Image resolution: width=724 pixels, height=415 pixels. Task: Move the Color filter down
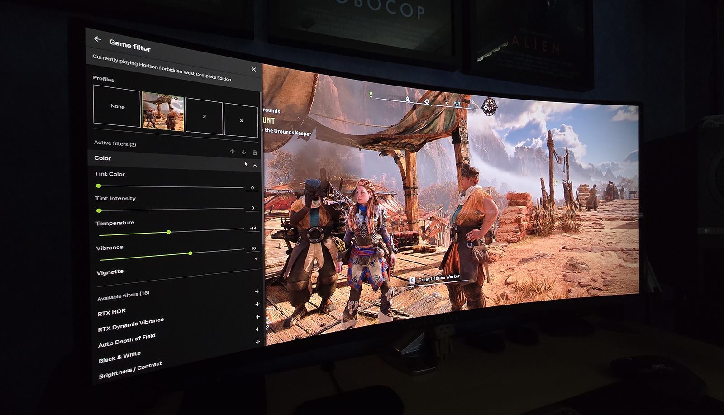pyautogui.click(x=244, y=153)
